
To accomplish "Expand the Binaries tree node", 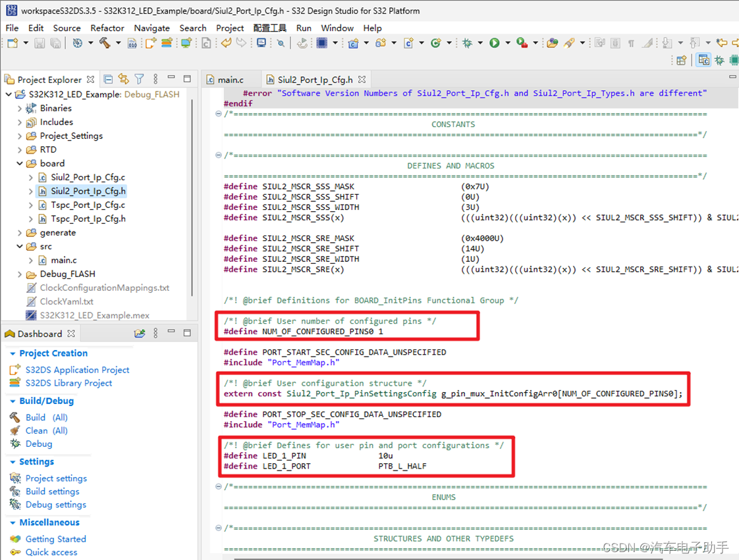I will tap(19, 109).
